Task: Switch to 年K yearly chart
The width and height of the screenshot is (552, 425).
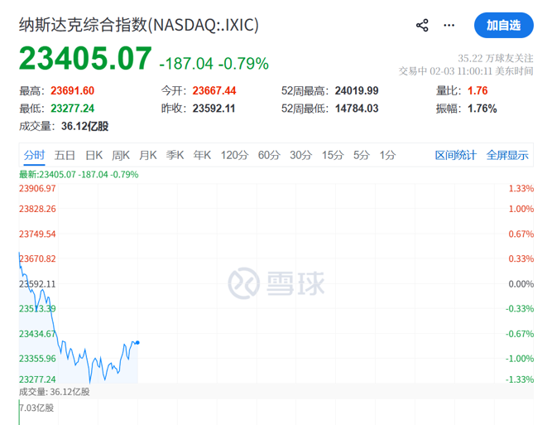Action: (202, 155)
